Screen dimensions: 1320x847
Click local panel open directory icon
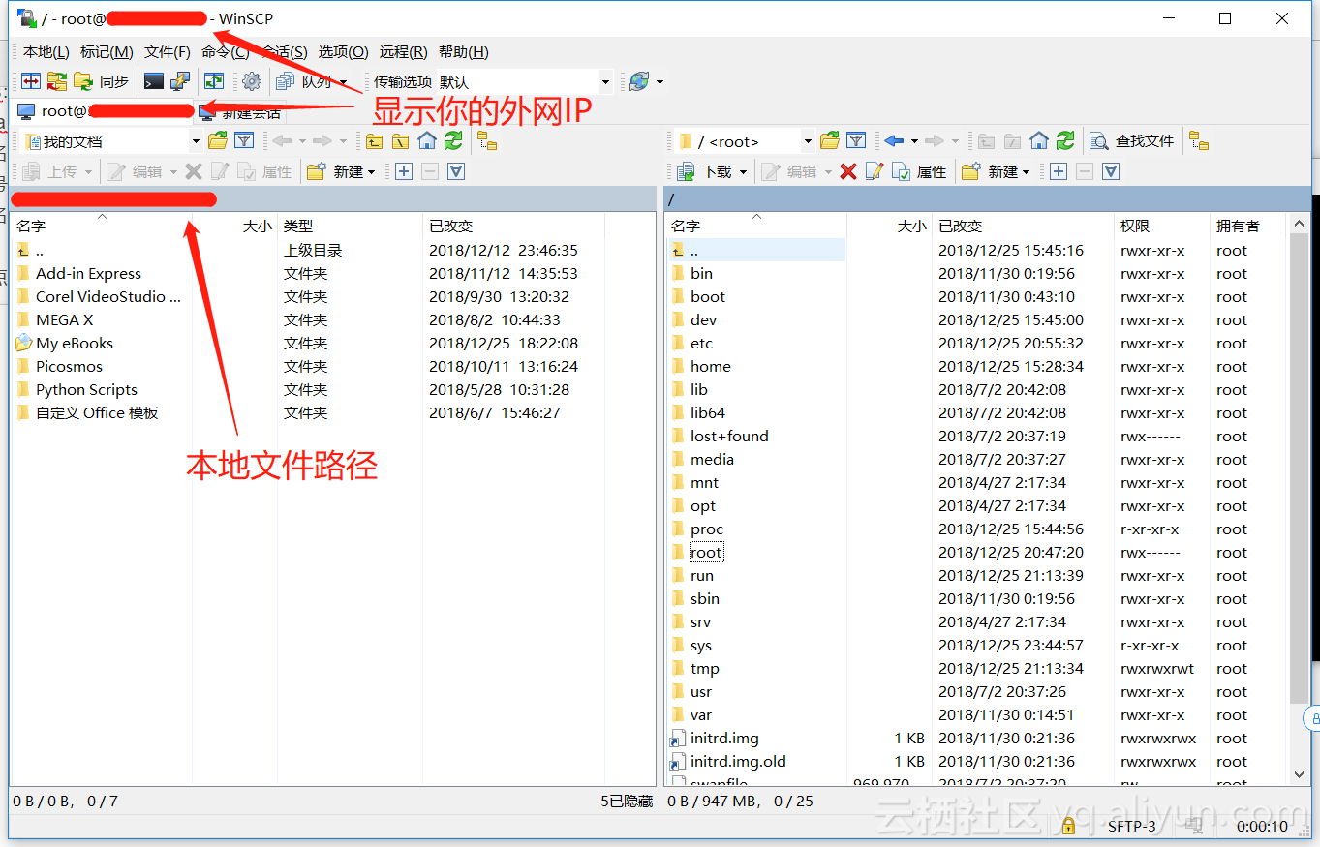point(218,141)
